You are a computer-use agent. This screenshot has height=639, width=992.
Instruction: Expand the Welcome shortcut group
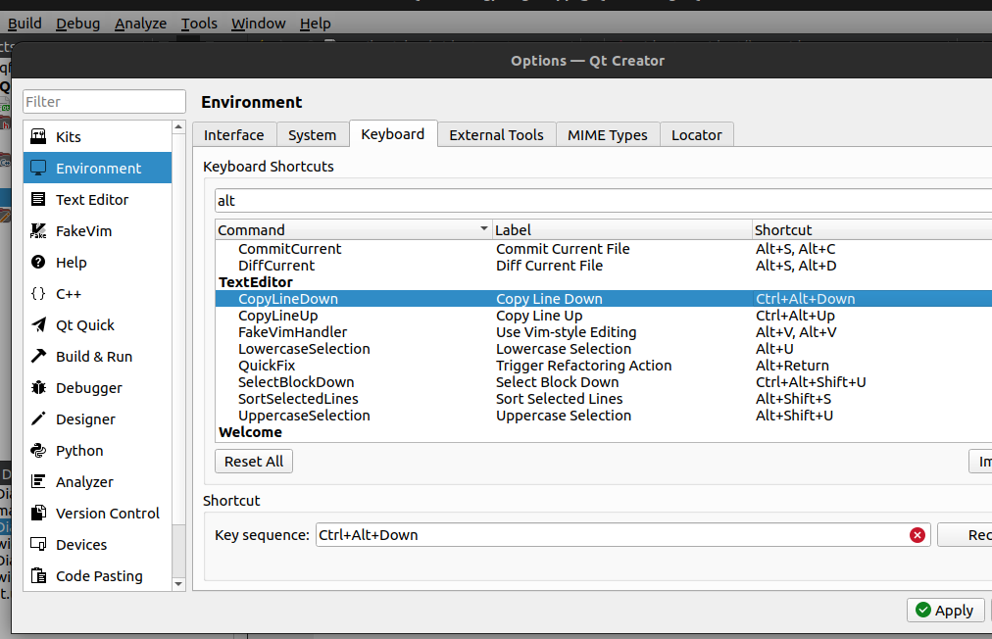[250, 432]
